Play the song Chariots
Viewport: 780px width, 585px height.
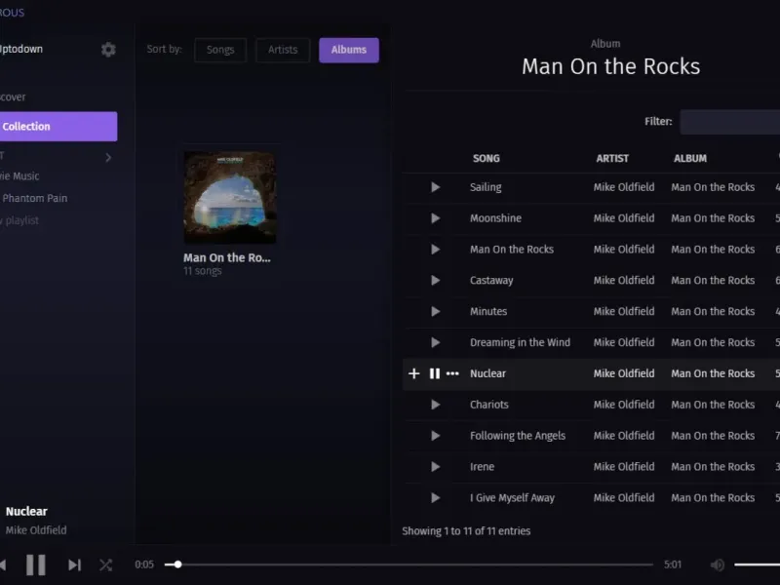pos(435,405)
